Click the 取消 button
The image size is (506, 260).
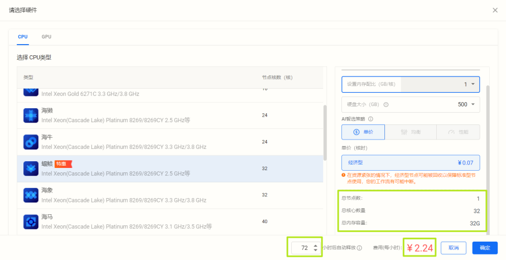coord(454,248)
